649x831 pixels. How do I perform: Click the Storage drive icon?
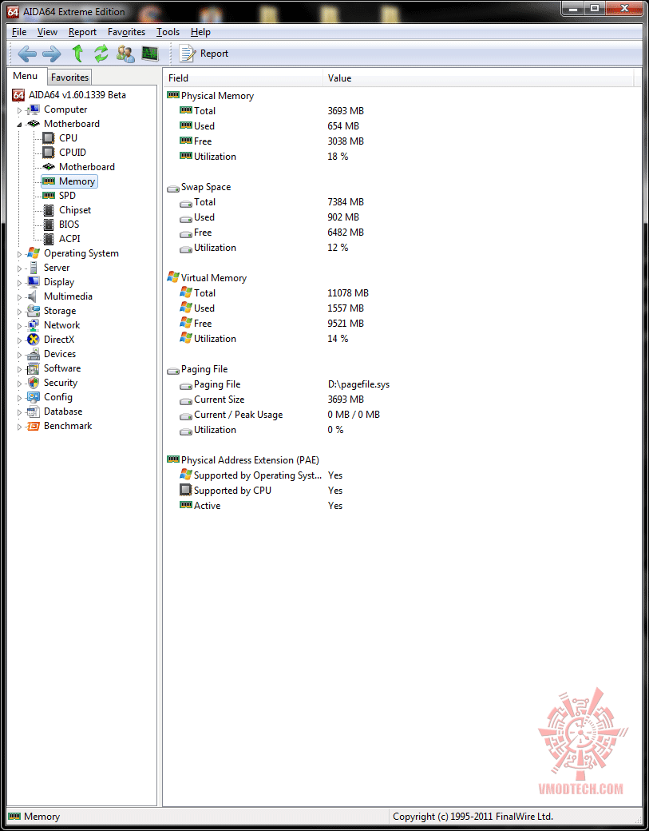[34, 311]
